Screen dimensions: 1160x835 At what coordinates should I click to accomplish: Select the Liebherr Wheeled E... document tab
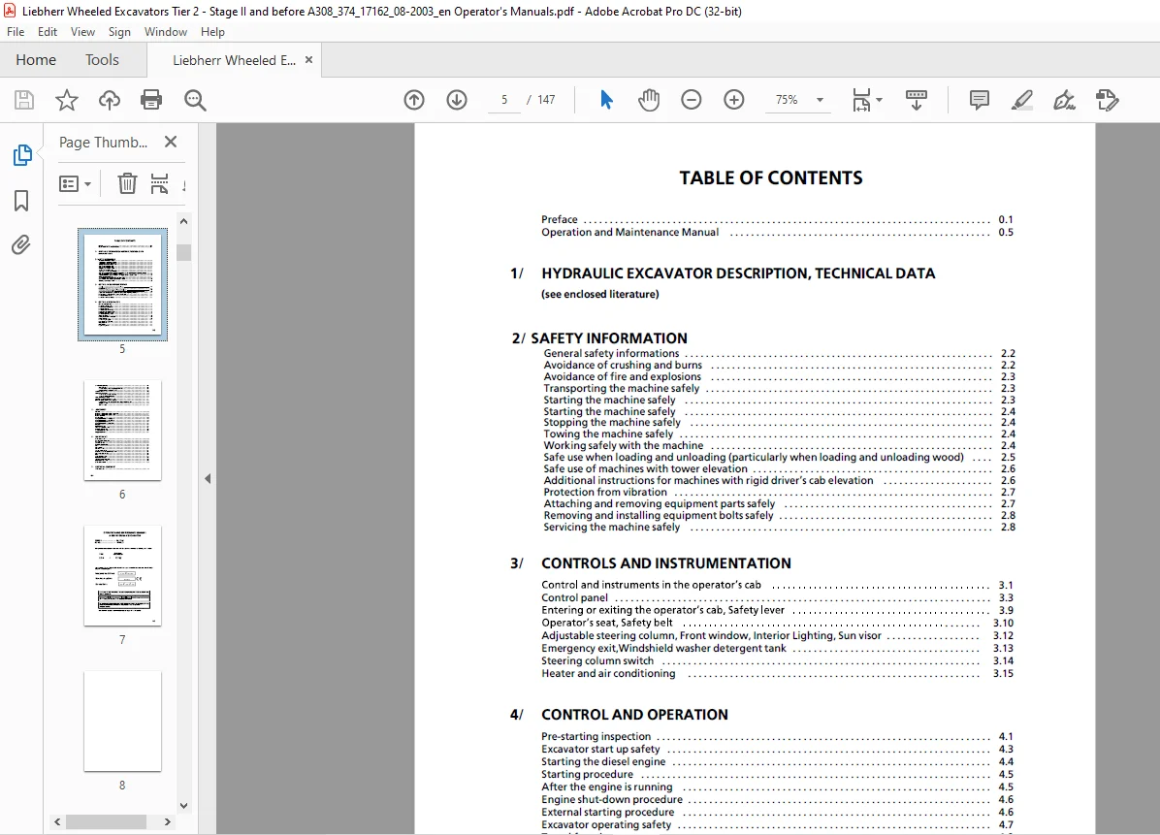click(234, 60)
